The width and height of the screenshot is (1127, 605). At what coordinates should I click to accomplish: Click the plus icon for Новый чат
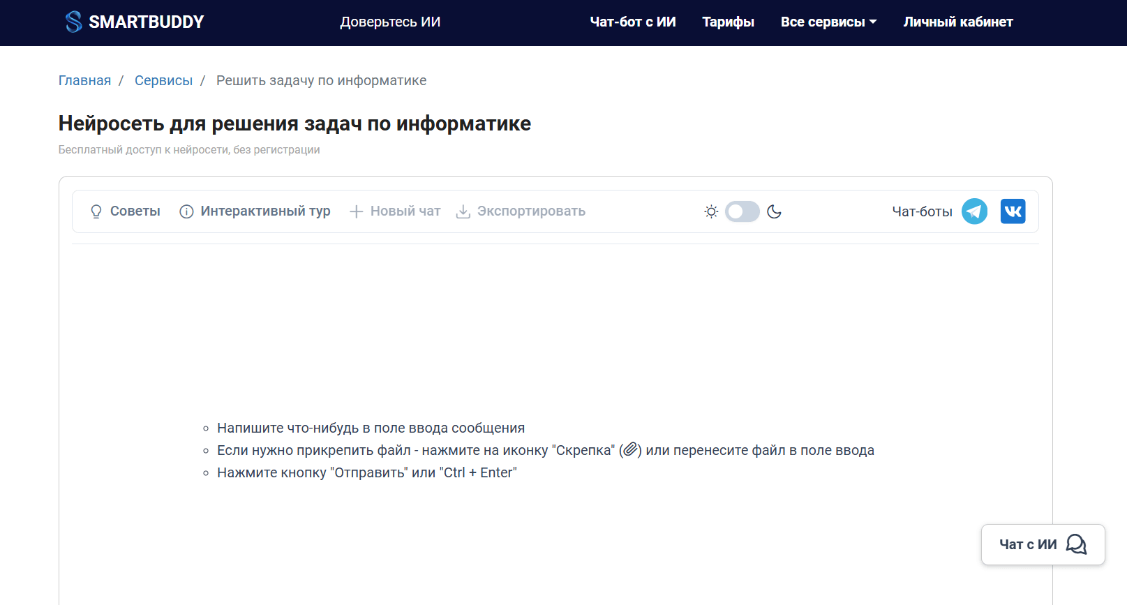(x=356, y=211)
